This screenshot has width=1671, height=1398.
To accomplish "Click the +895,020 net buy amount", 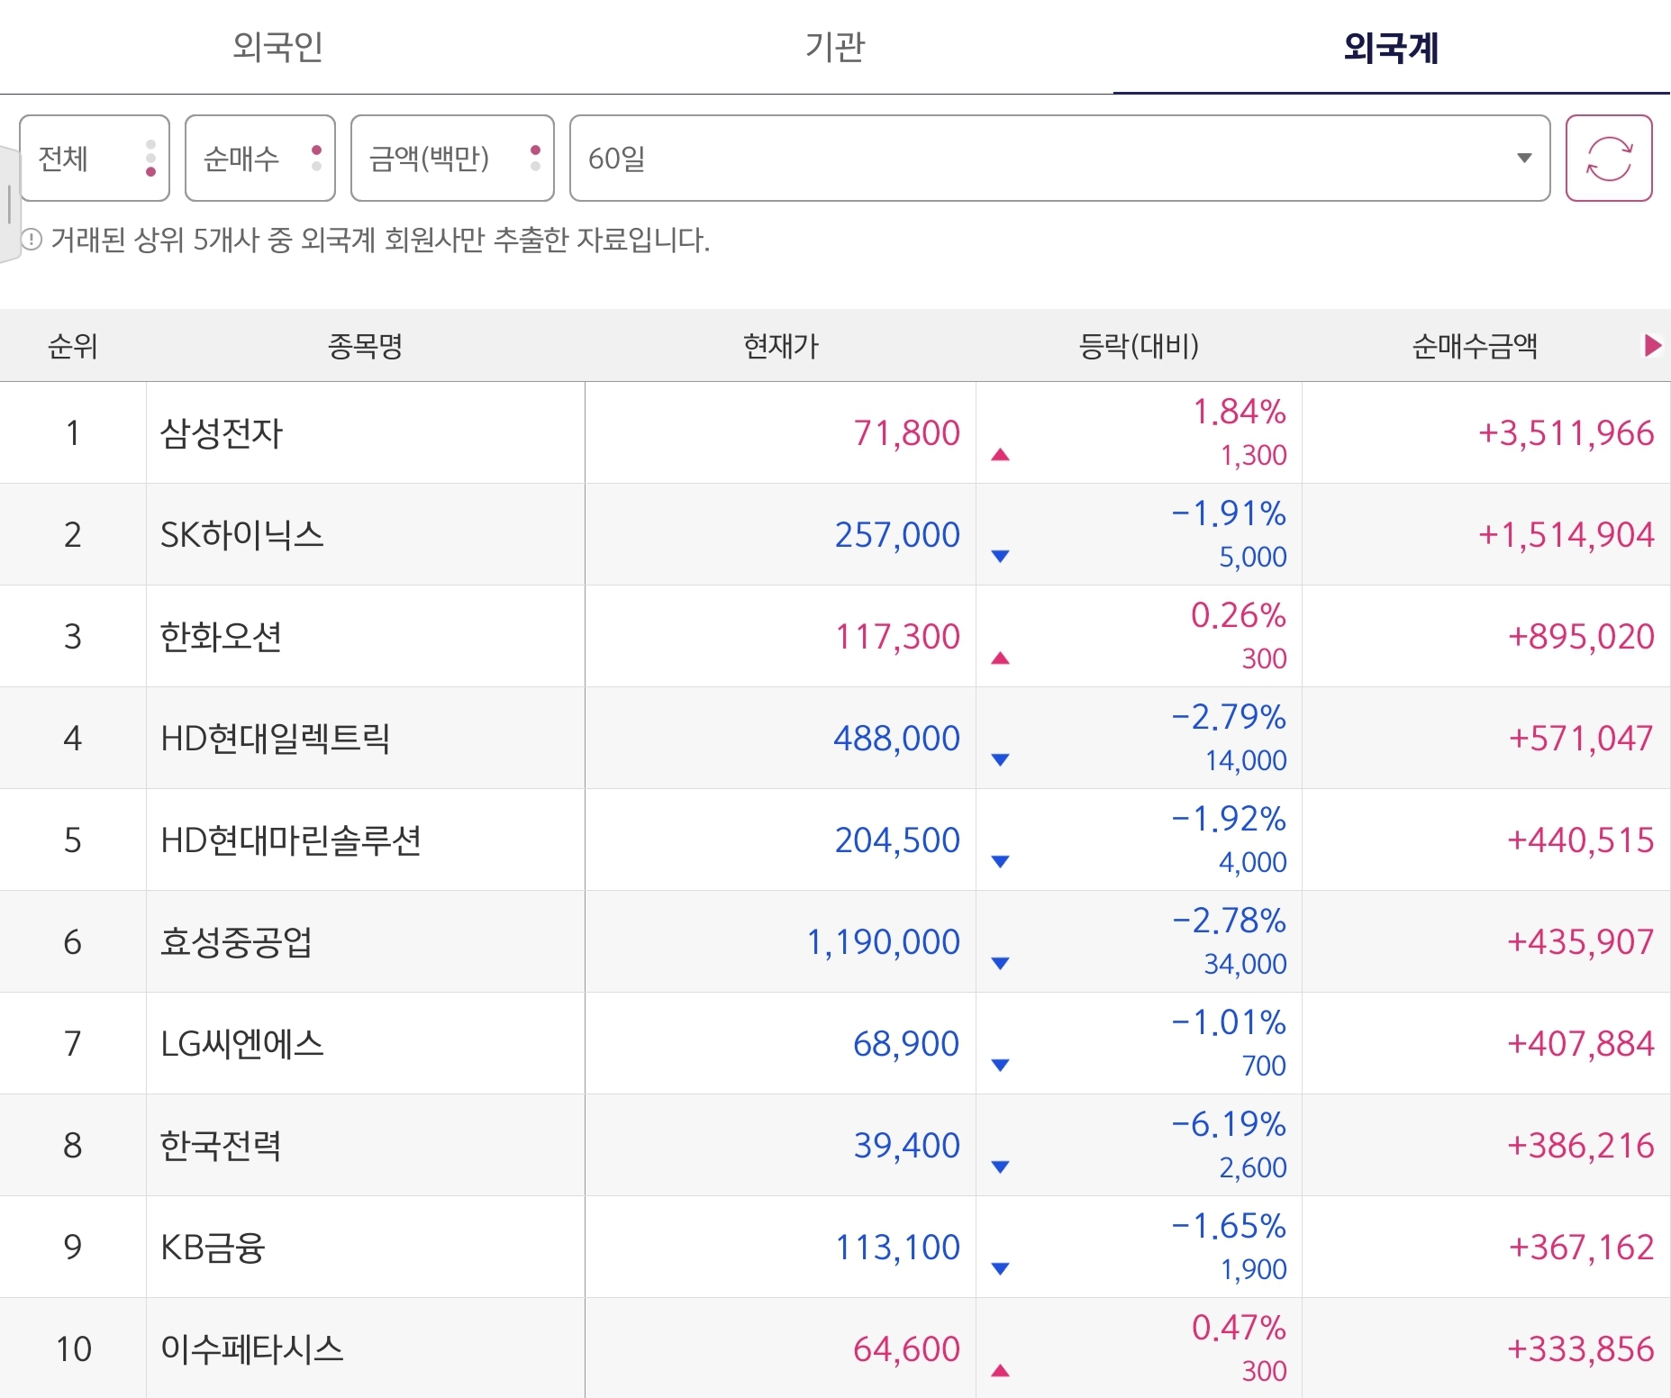I will (1581, 637).
